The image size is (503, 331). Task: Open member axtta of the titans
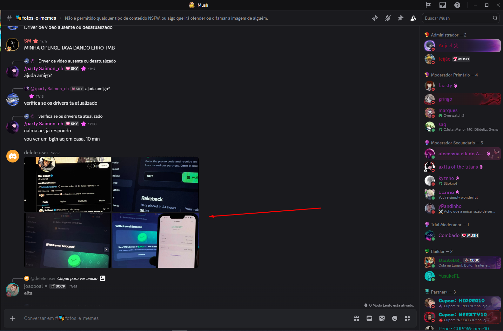(x=462, y=167)
